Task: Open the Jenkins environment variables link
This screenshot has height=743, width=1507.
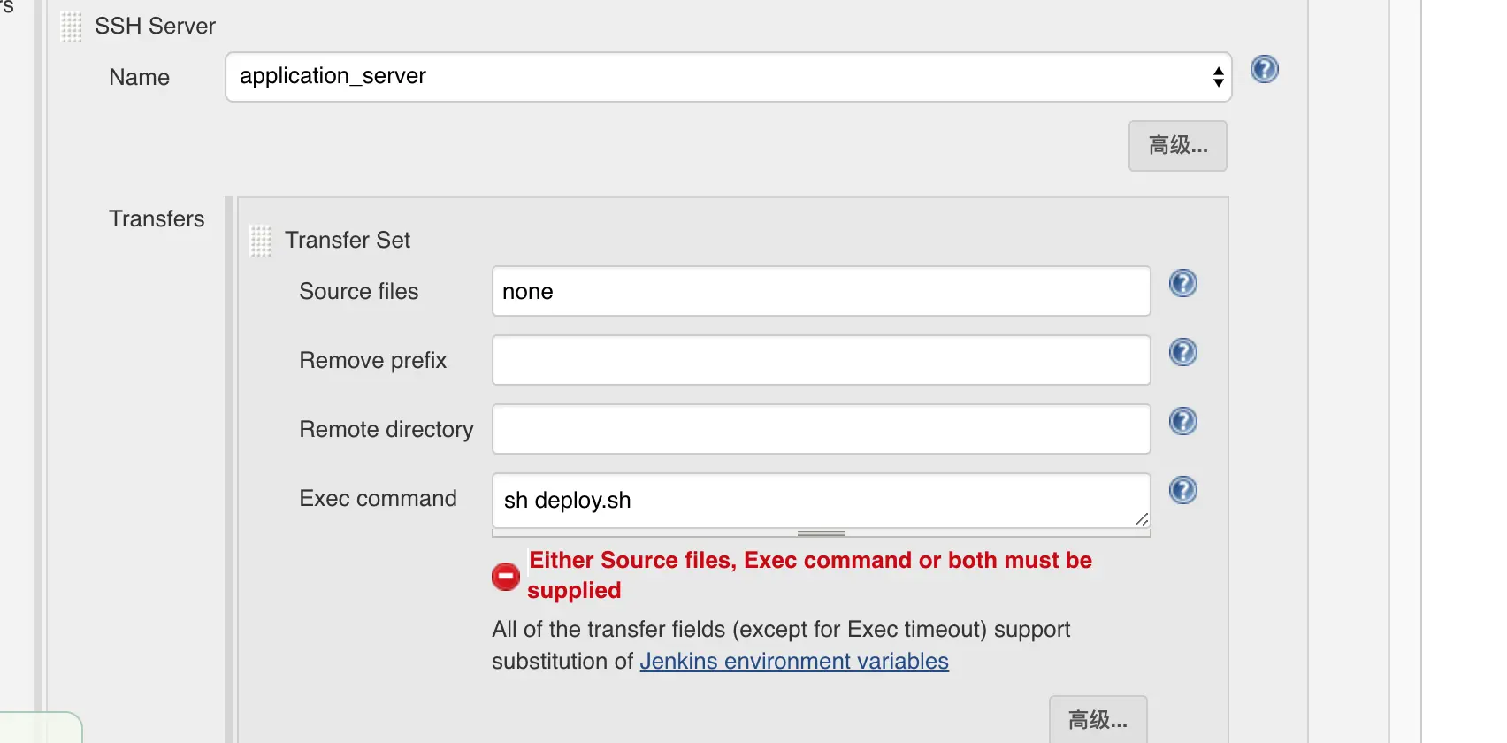Action: click(793, 662)
